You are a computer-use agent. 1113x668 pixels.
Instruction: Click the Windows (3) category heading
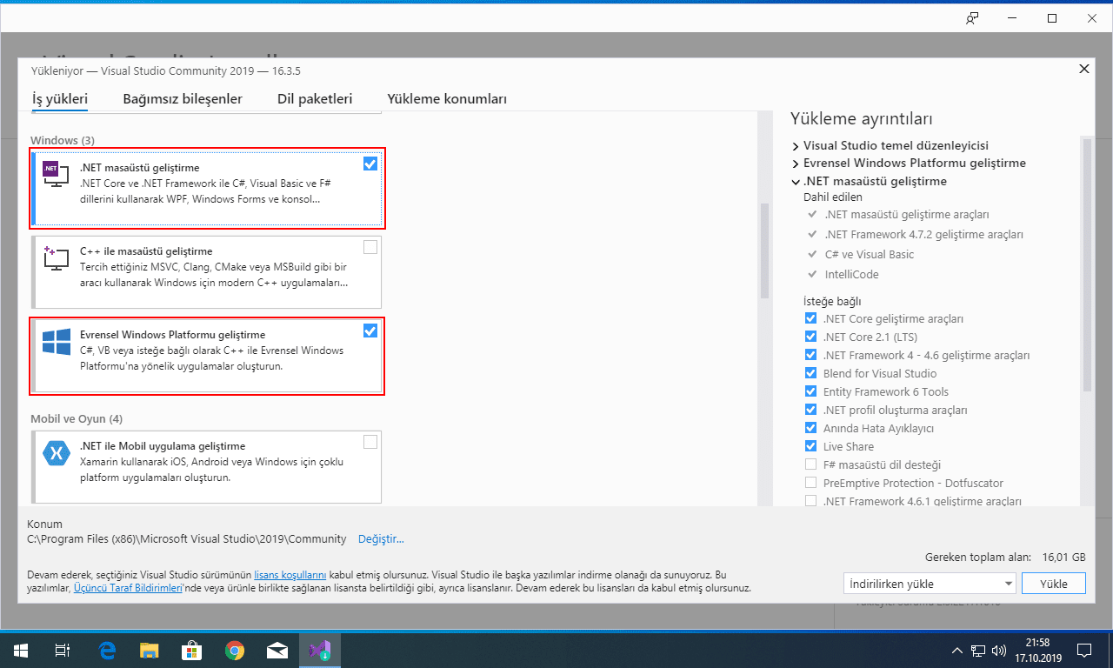point(63,140)
